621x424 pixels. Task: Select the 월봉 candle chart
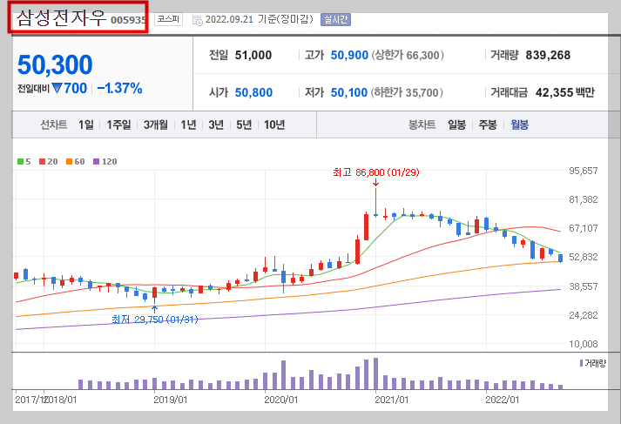(x=519, y=125)
